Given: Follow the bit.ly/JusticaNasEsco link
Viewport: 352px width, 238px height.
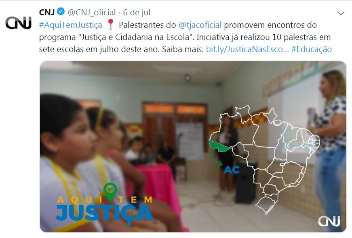Looking at the screenshot, I should pyautogui.click(x=247, y=49).
